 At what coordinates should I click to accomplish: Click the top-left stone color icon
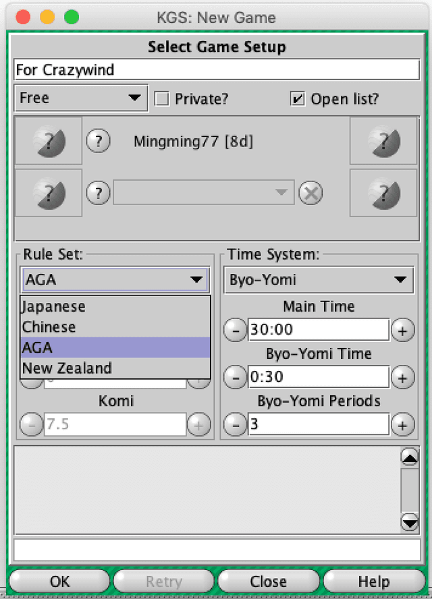click(x=48, y=141)
